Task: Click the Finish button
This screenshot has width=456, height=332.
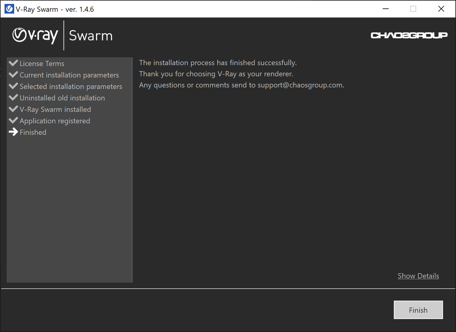Action: click(418, 310)
